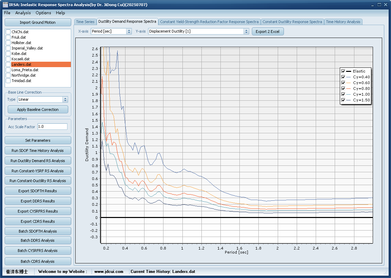Click the resize grip in status bar corner
The image size is (391, 278).
click(x=386, y=273)
